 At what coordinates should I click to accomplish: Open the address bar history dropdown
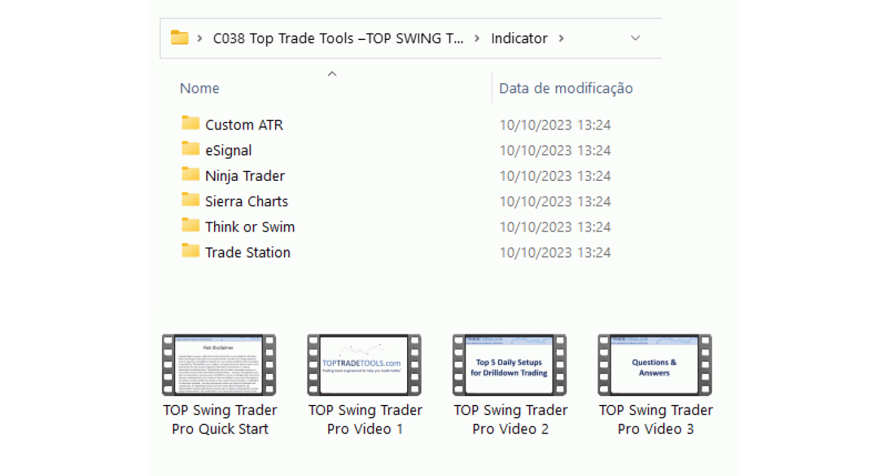point(635,38)
